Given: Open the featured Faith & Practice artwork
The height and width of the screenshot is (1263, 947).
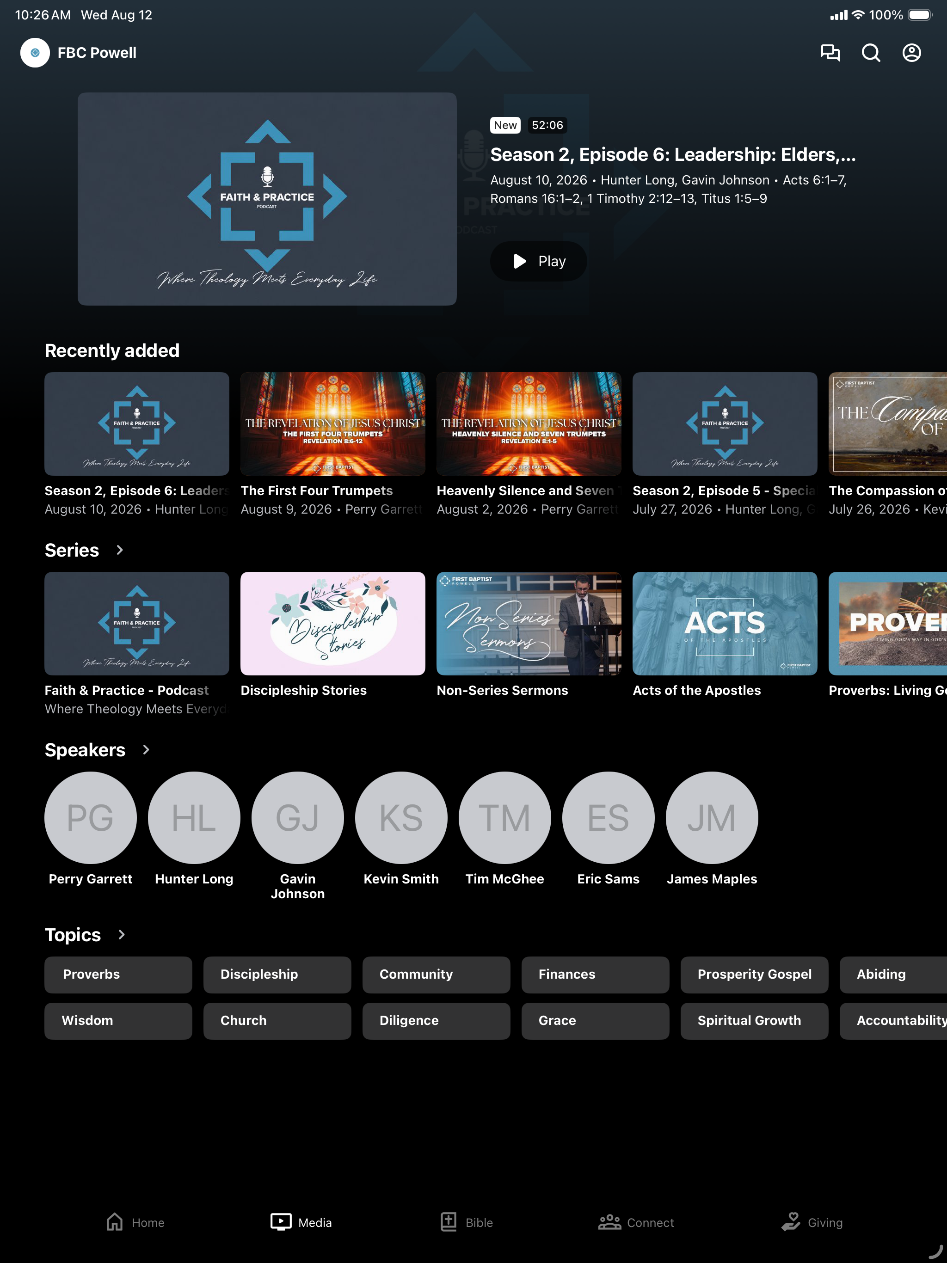Looking at the screenshot, I should click(x=267, y=199).
